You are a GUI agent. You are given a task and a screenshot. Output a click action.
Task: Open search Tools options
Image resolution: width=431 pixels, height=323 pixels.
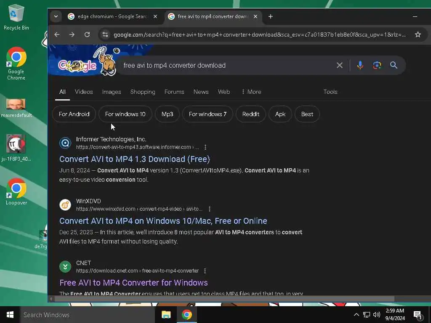[330, 92]
